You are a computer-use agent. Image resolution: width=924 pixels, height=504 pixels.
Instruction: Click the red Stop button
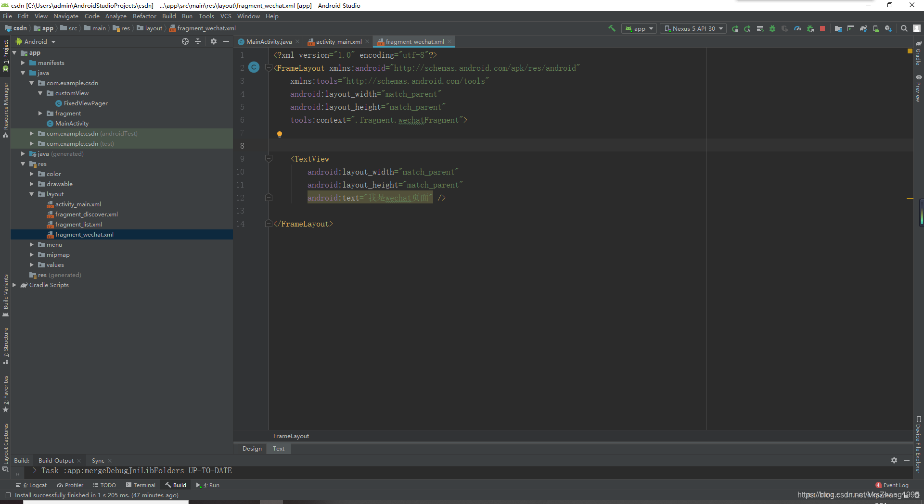pos(822,28)
